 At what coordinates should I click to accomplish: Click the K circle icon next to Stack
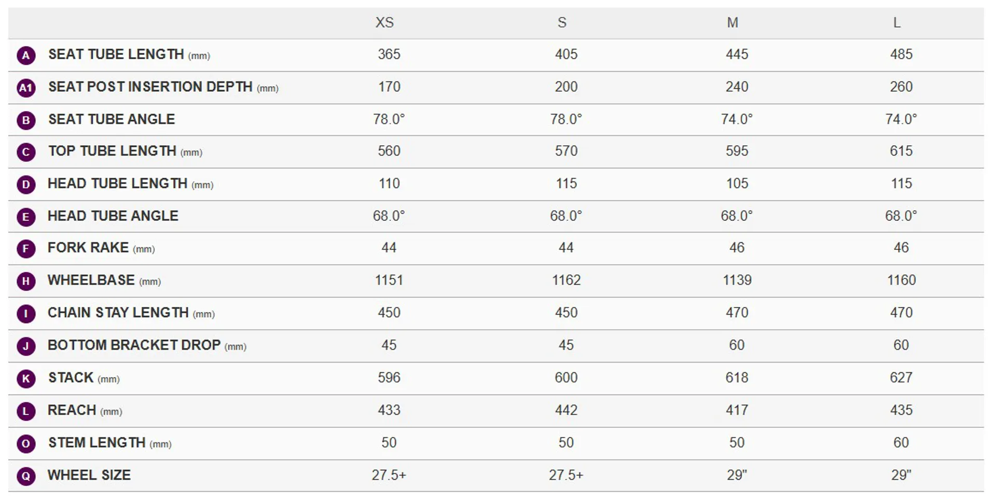pyautogui.click(x=26, y=379)
